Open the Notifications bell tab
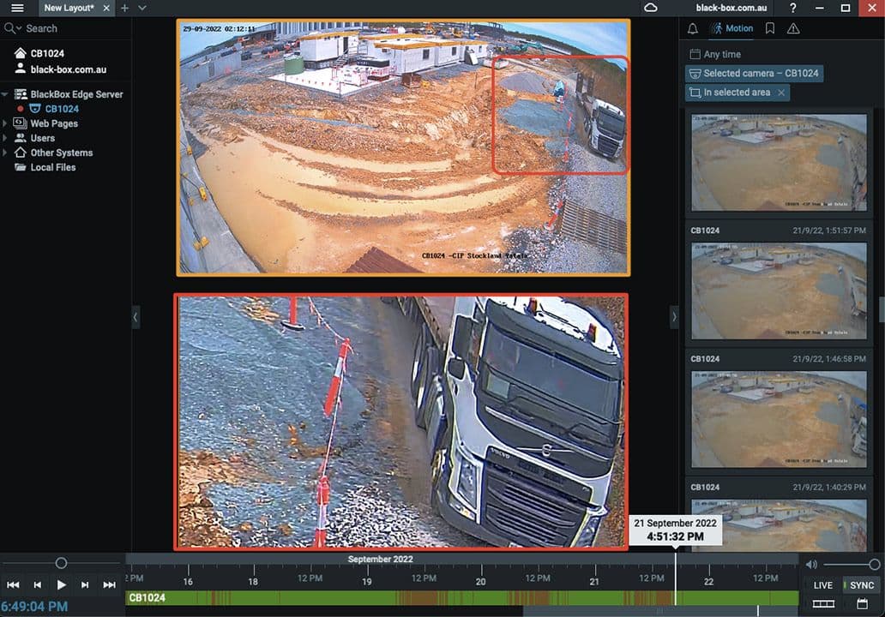885x617 pixels. pos(693,28)
